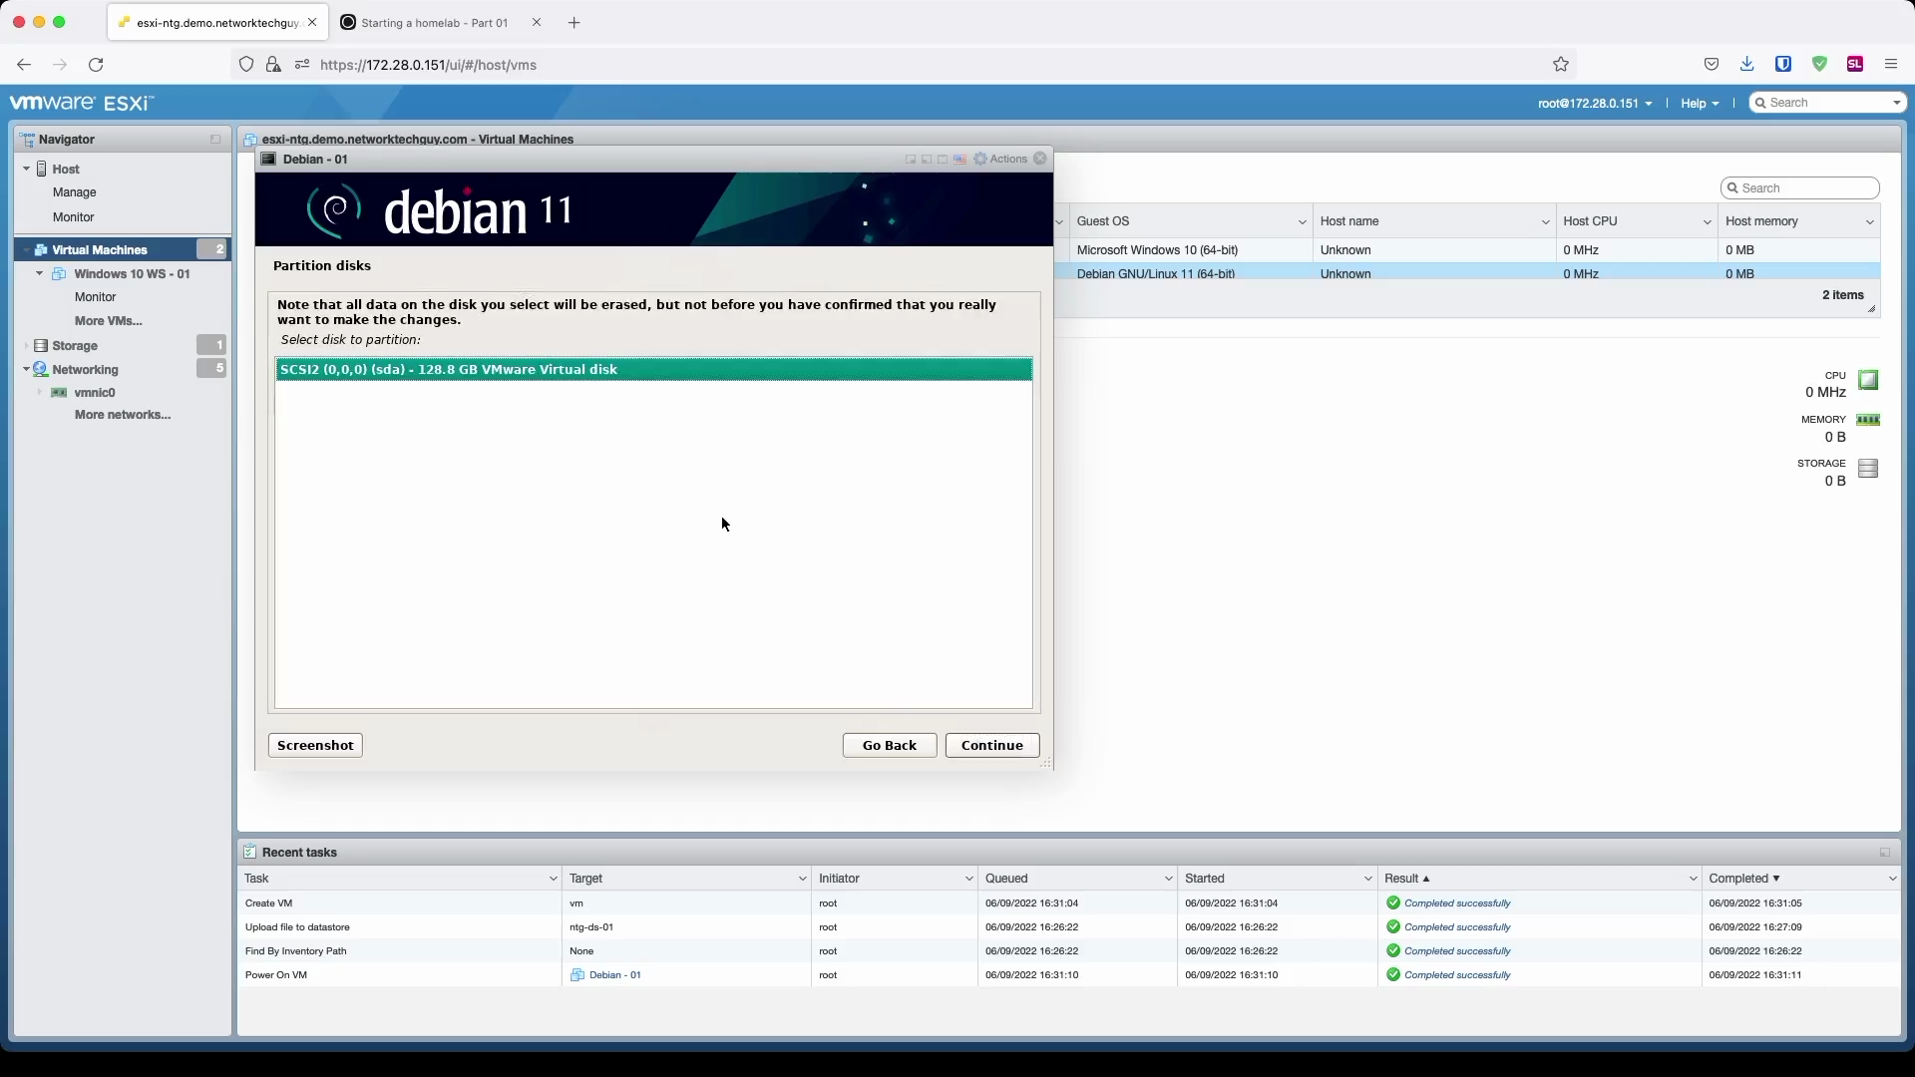Collapse the Host tree node
The height and width of the screenshot is (1077, 1915).
click(x=26, y=170)
